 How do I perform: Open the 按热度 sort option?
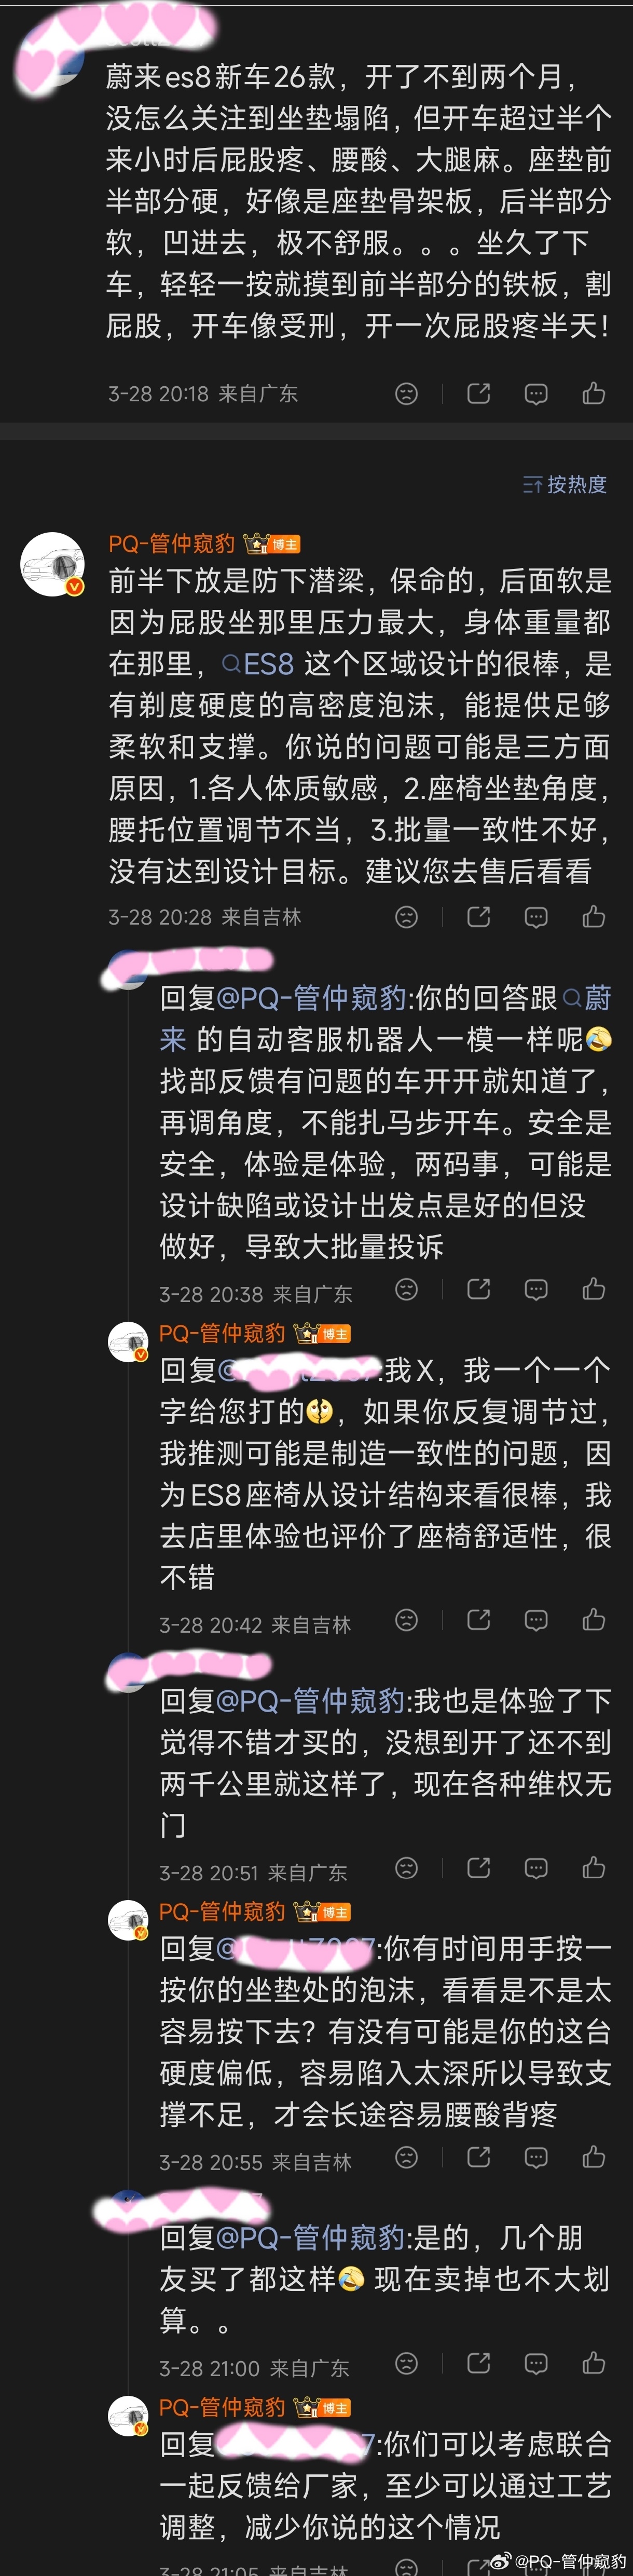tap(565, 484)
